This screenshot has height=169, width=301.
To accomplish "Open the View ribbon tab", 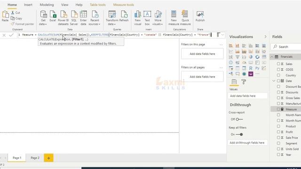I will pyautogui.click(x=65, y=5).
